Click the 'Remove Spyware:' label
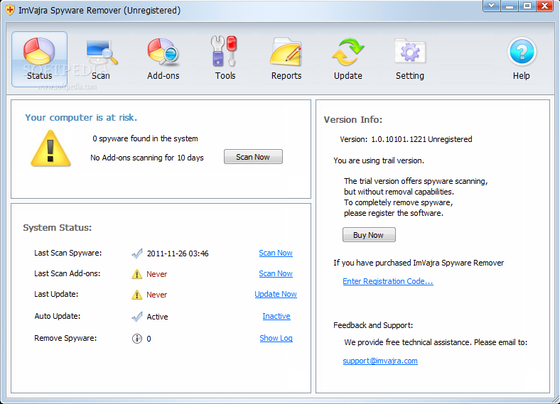 [x=65, y=338]
